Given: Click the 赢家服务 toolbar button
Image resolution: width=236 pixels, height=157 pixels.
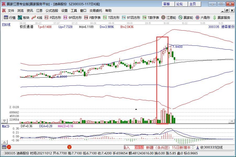Looking at the screenshot, I should [222, 18].
